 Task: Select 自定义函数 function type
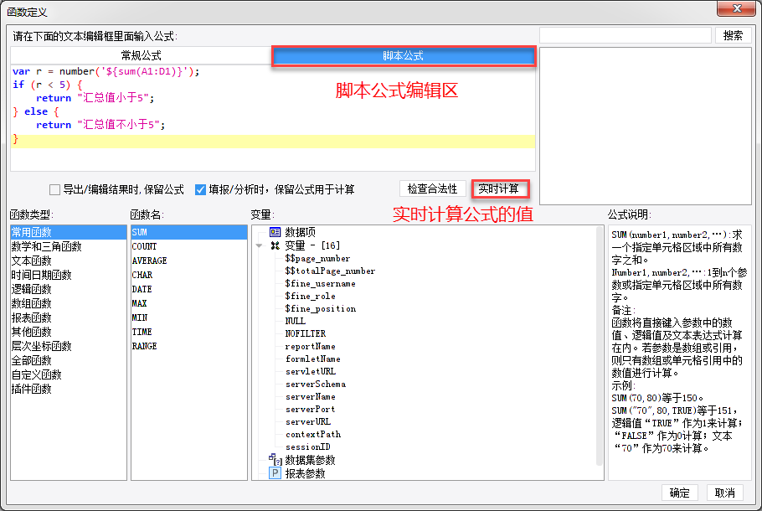[68, 374]
